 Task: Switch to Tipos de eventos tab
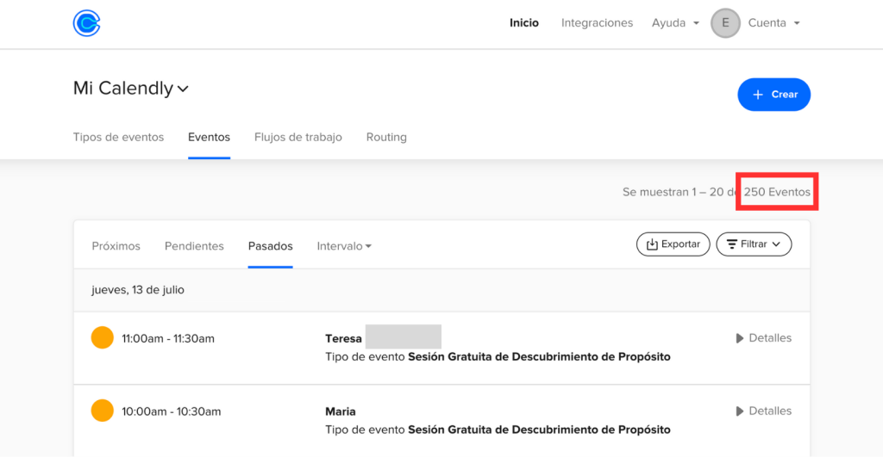point(118,137)
